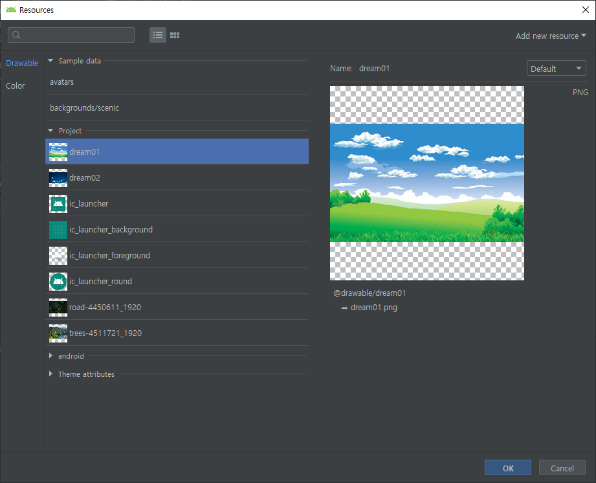Switch to list view icon
Screen dimensions: 596x483
[x=158, y=36]
